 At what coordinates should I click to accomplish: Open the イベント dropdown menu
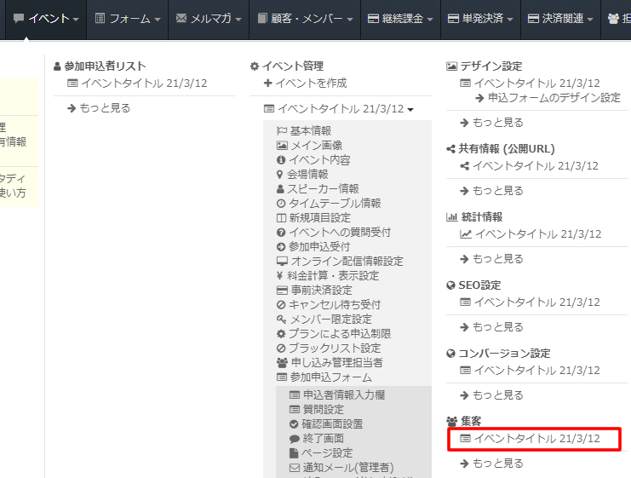[x=47, y=18]
